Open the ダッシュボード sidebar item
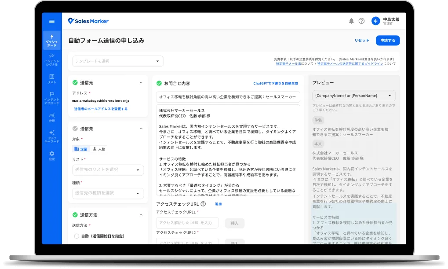448x269 pixels. click(x=52, y=40)
